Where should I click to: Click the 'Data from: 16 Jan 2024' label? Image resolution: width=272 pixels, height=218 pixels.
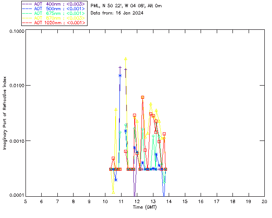117,13
